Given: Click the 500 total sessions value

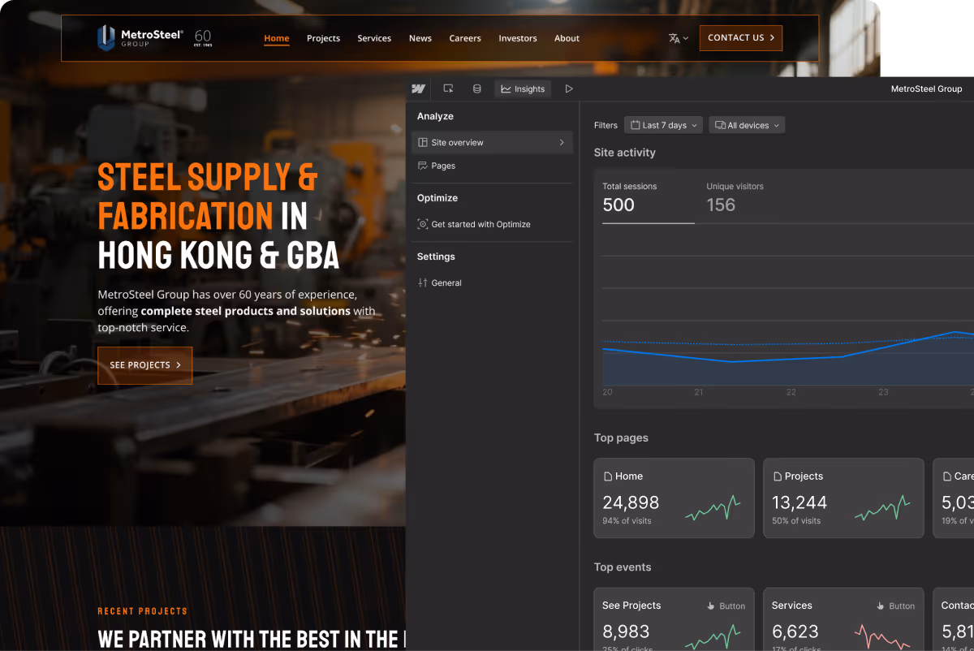Looking at the screenshot, I should (618, 205).
